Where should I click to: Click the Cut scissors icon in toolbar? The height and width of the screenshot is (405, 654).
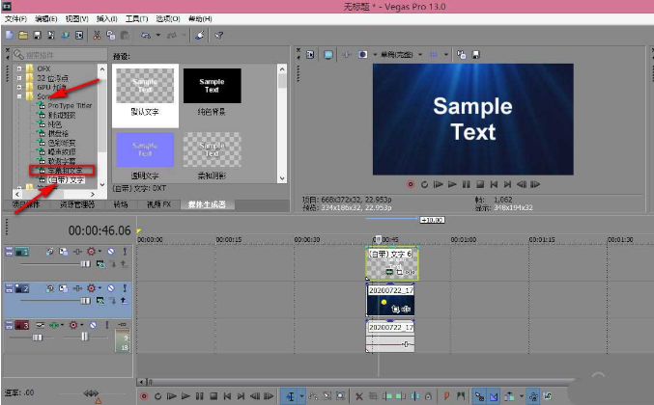98,35
